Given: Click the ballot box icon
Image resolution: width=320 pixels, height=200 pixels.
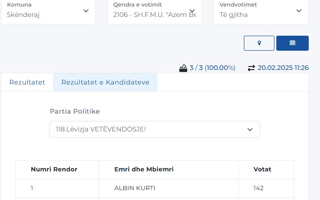Looking at the screenshot, I should (183, 68).
